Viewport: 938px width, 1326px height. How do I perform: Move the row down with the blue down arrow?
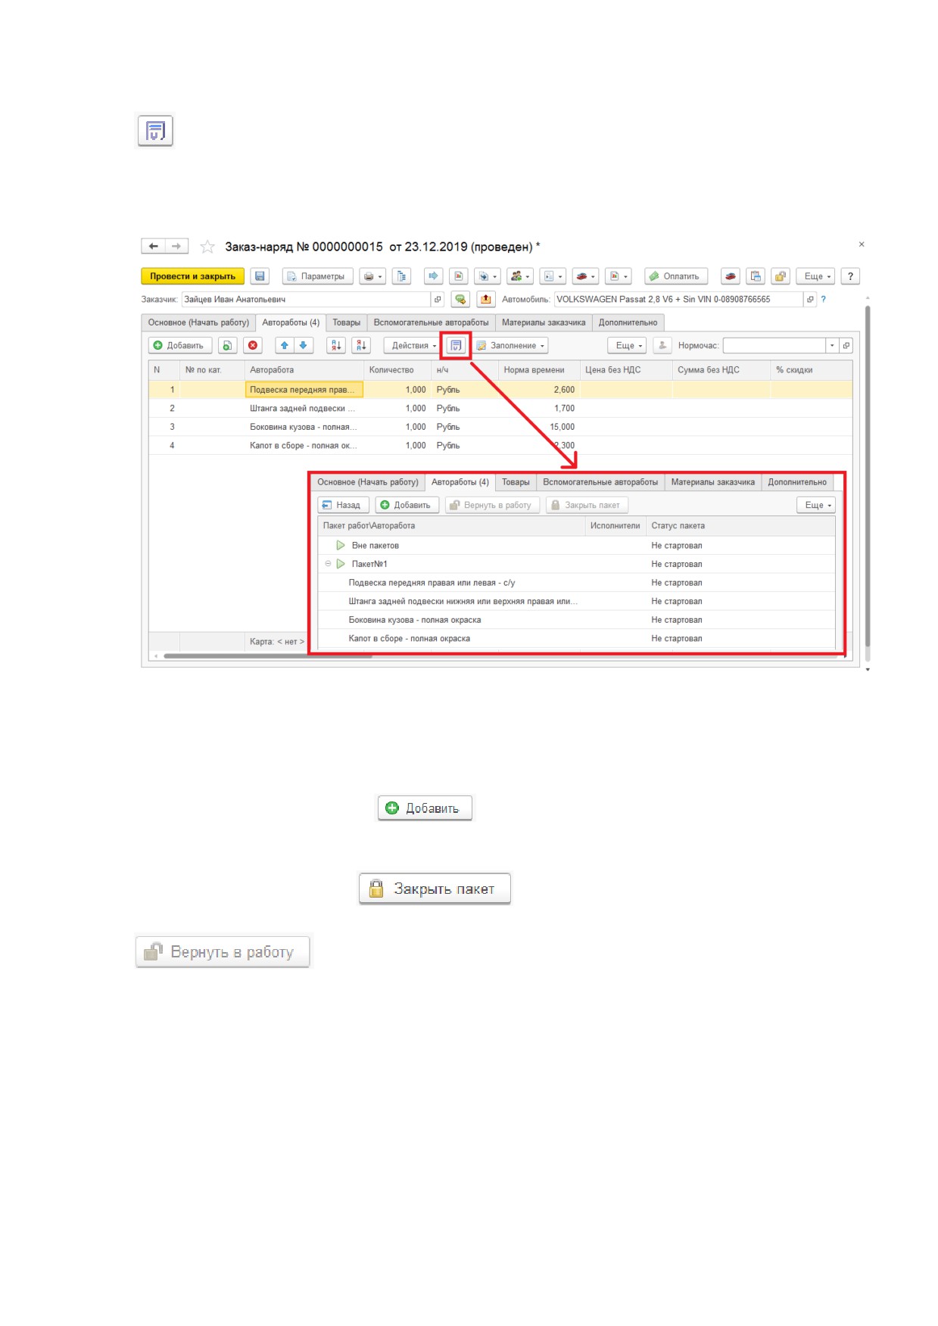point(304,346)
